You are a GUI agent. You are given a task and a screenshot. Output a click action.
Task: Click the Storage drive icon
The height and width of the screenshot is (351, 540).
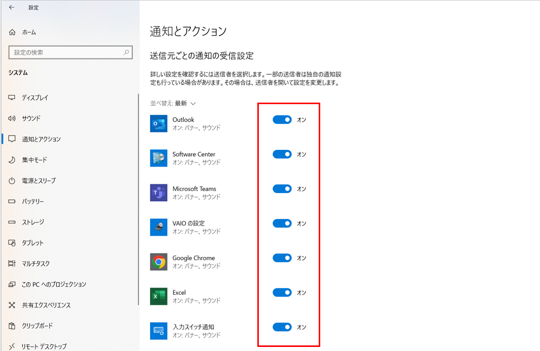[x=12, y=222]
